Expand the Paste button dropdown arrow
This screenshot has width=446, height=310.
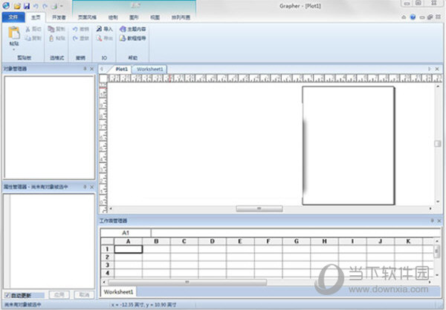13,50
